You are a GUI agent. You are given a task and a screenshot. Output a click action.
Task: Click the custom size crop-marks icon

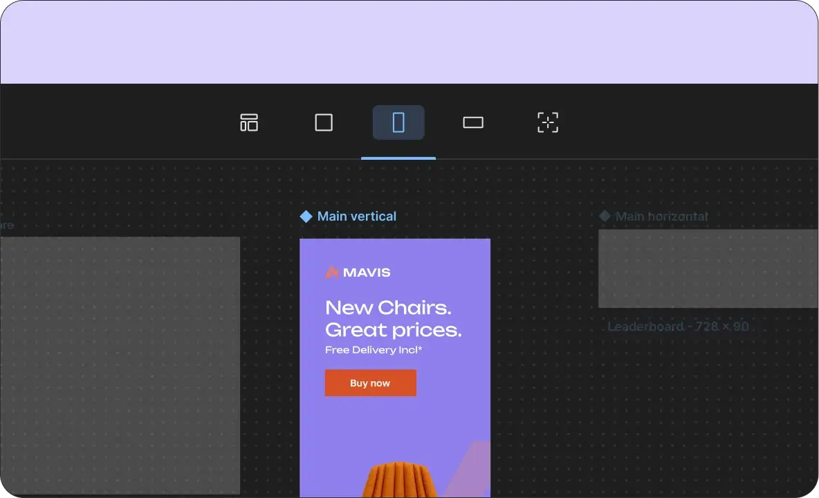548,122
